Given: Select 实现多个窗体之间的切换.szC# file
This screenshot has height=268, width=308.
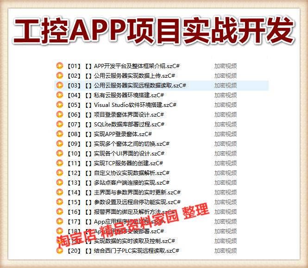Looking at the screenshot, I should [132, 143].
